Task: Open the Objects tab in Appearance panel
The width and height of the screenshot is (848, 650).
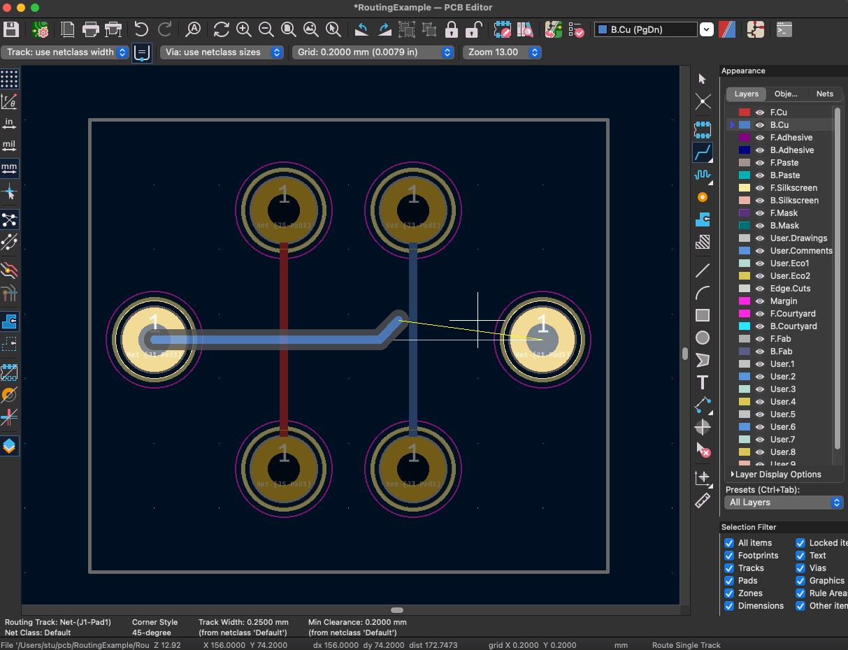Action: click(x=786, y=94)
